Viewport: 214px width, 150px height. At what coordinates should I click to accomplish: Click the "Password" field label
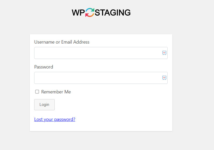coord(44,67)
